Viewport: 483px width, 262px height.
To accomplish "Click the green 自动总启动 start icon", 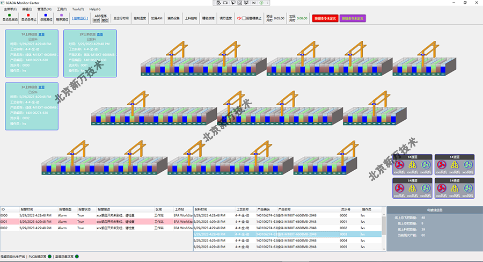I will (x=9, y=15).
